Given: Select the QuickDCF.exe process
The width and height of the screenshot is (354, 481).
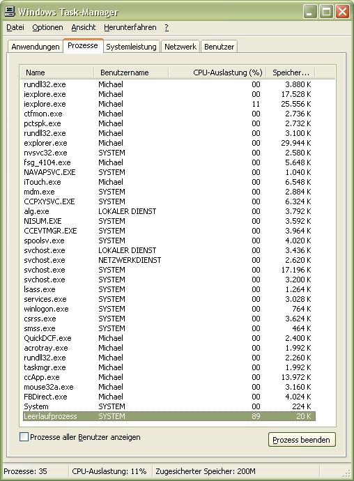Looking at the screenshot, I should click(169, 338).
